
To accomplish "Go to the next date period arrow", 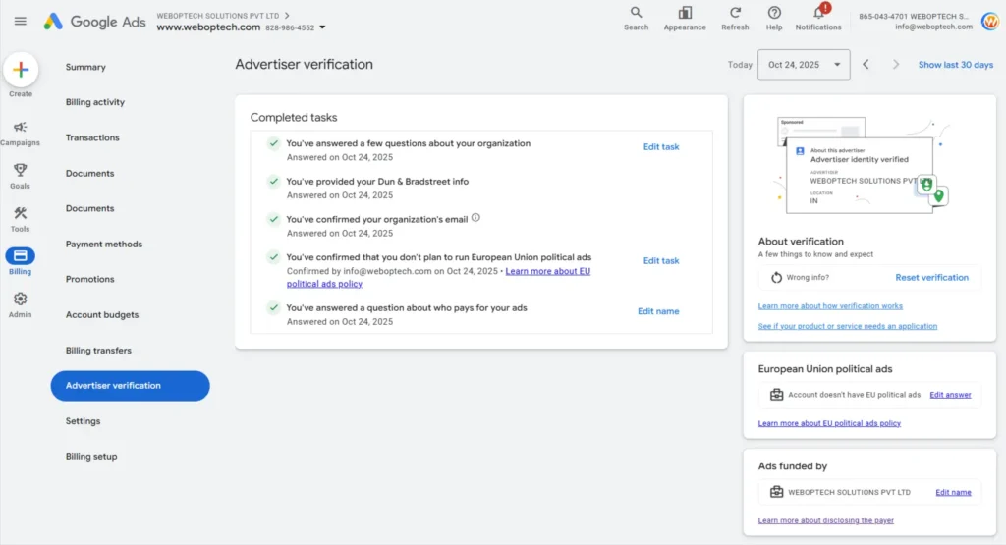I will pyautogui.click(x=896, y=64).
